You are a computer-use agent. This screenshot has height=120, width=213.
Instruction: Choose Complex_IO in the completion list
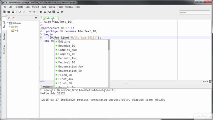pos(81,54)
